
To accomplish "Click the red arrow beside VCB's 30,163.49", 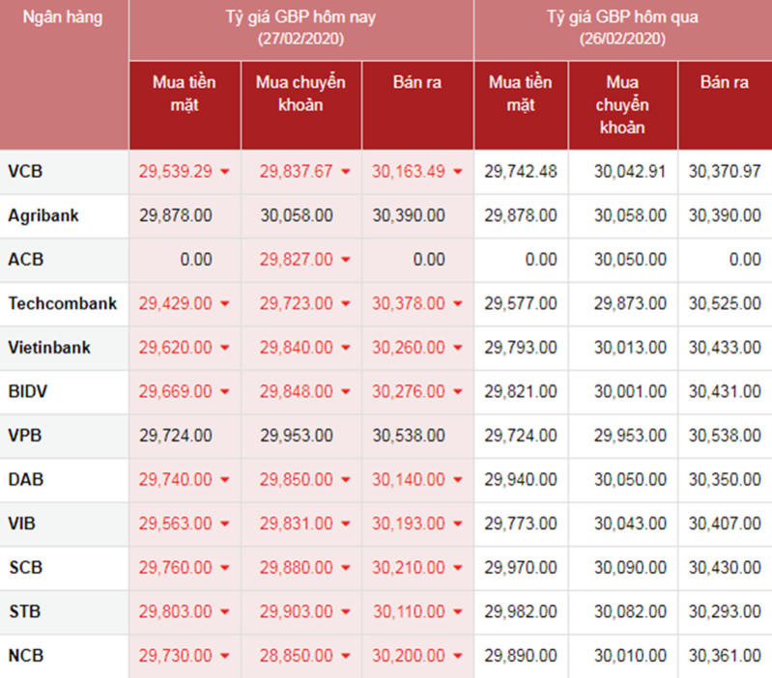I will (x=458, y=173).
